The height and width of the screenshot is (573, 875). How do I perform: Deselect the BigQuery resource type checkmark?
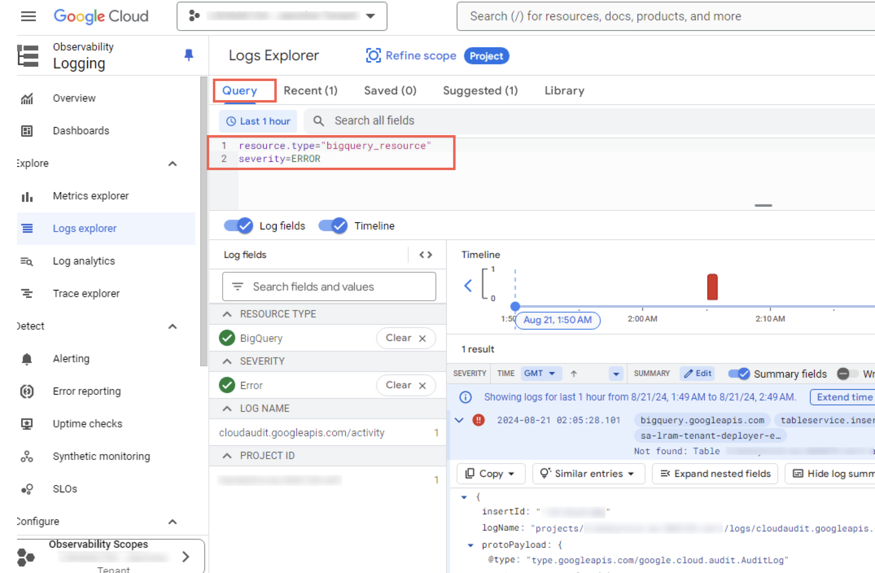pyautogui.click(x=227, y=338)
